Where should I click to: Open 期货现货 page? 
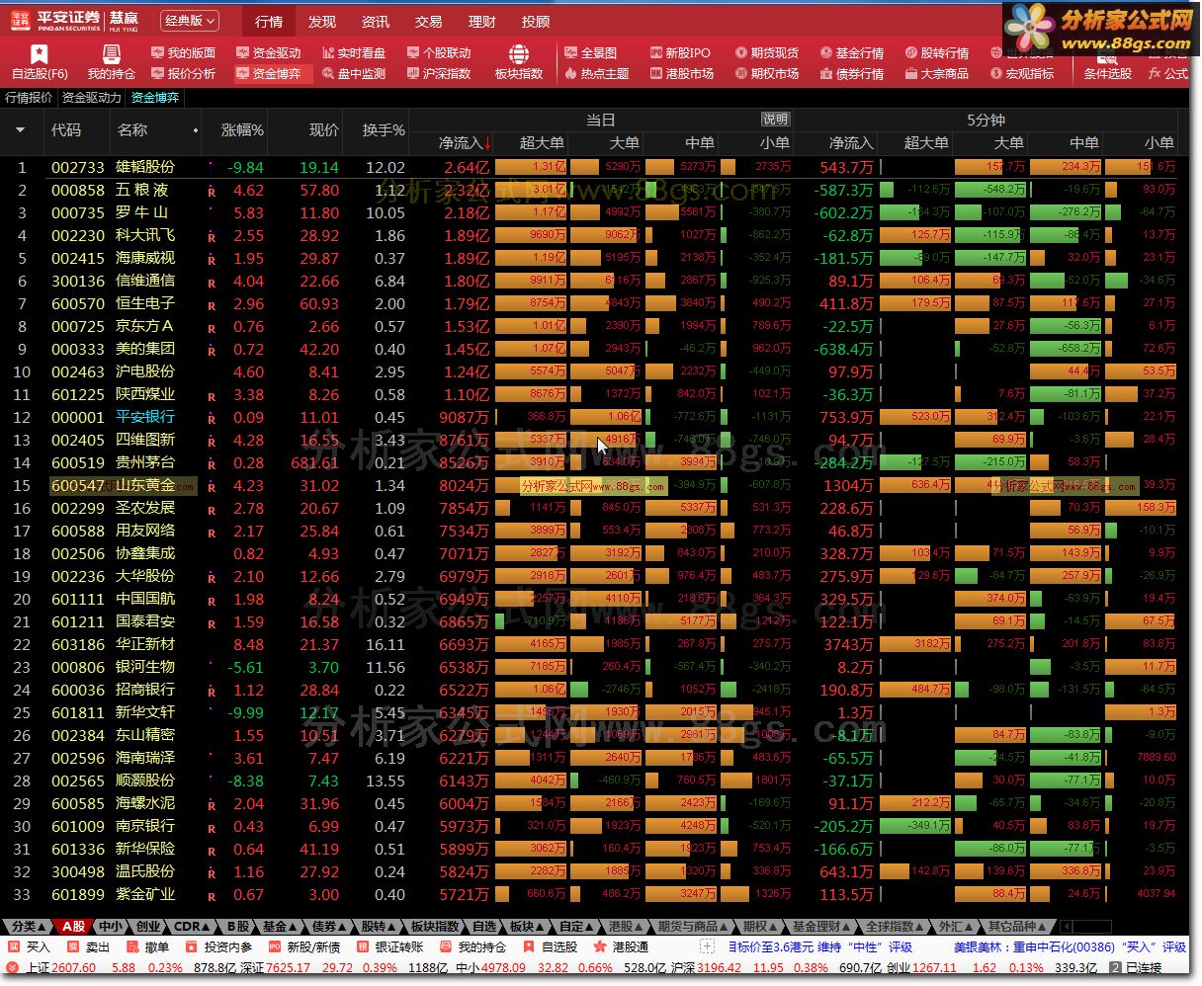coord(767,52)
